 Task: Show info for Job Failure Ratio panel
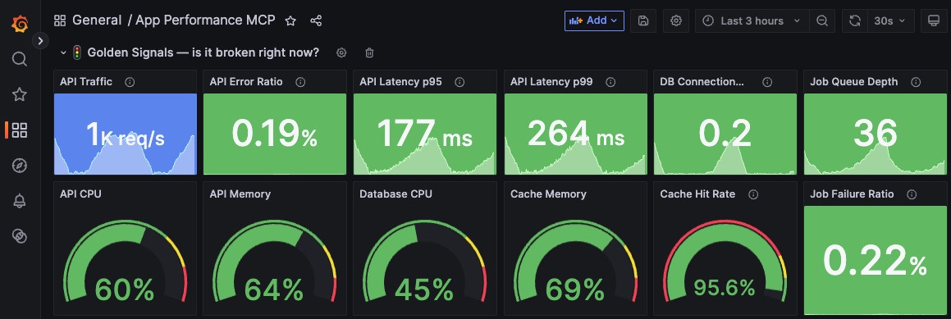click(x=912, y=194)
